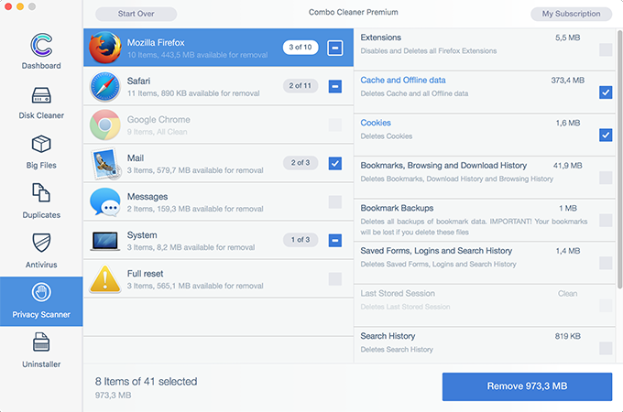Click the Cache and Offline data title
The image size is (623, 412).
[403, 81]
